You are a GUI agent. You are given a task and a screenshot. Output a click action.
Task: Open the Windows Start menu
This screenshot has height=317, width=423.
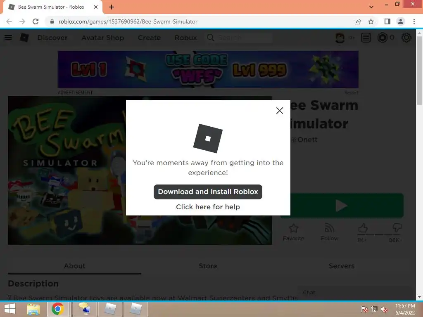click(x=10, y=309)
